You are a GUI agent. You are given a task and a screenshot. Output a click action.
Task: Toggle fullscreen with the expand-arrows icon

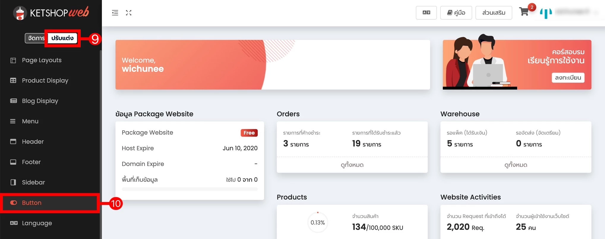(x=129, y=13)
